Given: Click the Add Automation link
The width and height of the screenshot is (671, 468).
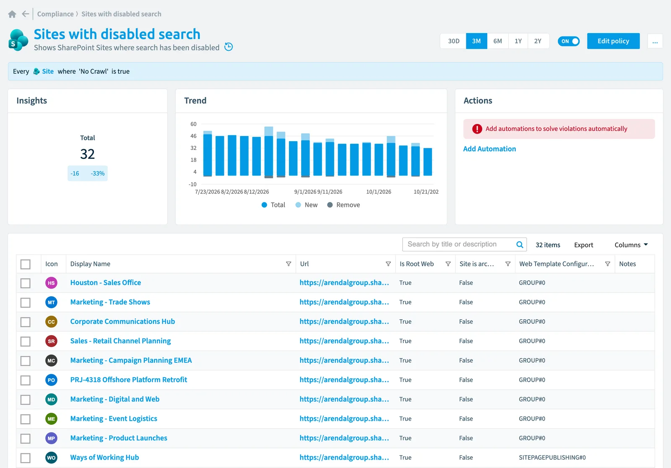Looking at the screenshot, I should coord(489,149).
